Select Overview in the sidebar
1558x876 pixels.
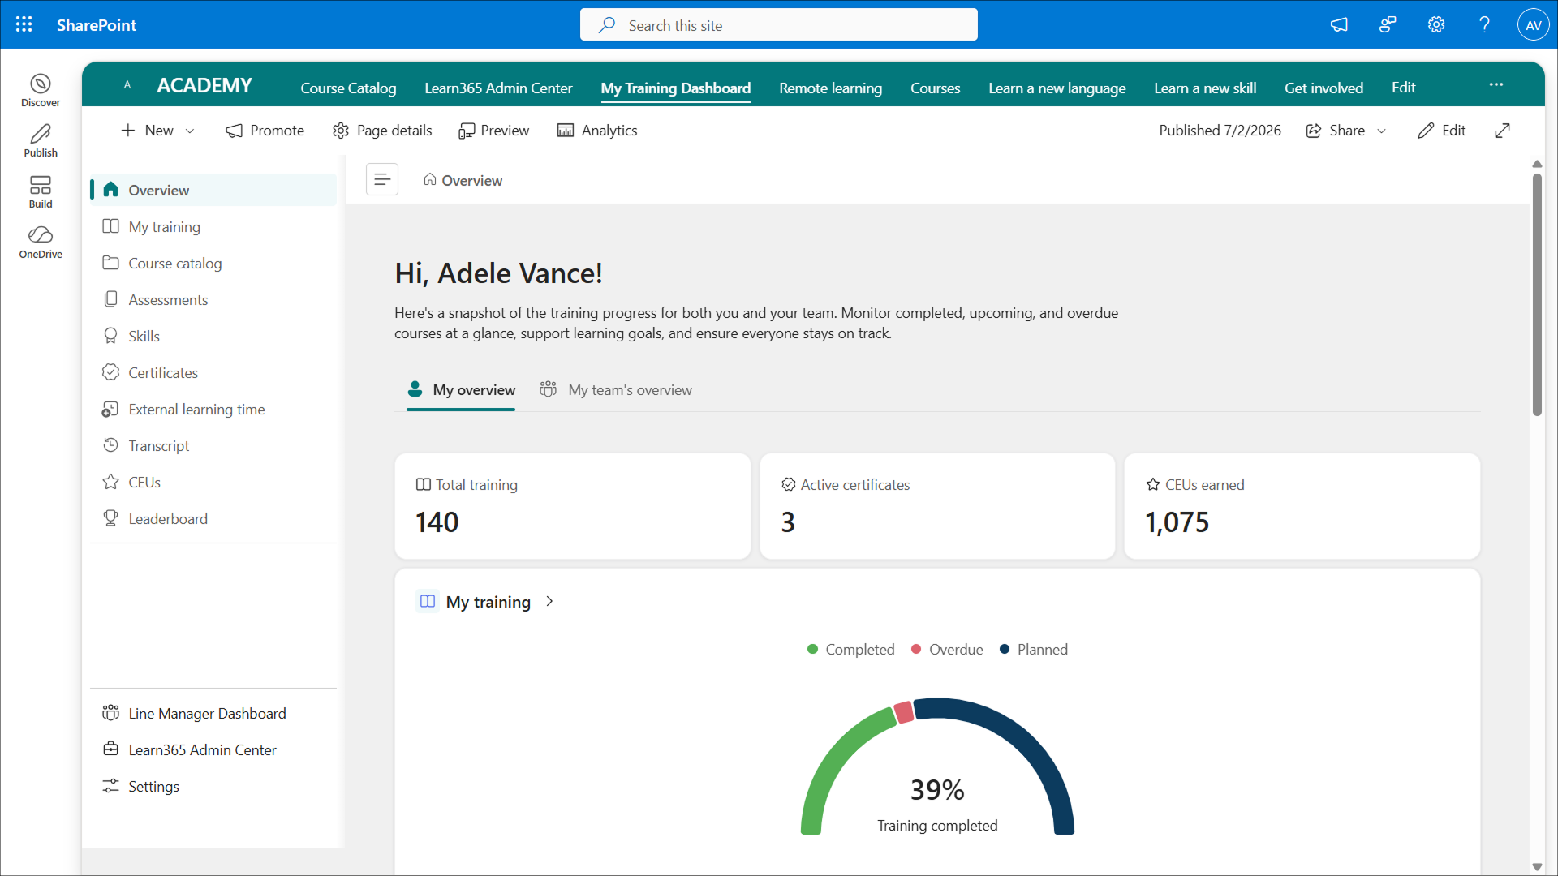[x=213, y=190]
